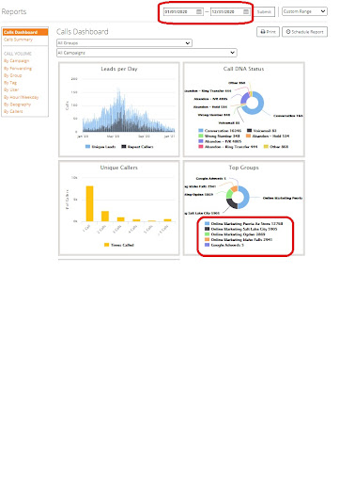Toggle Wrong Number legend swatch
Viewport: 355px width, 482px height.
[x=201, y=136]
